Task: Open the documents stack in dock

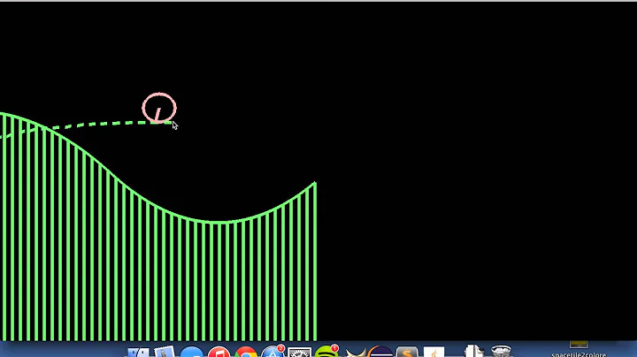Action: point(473,352)
